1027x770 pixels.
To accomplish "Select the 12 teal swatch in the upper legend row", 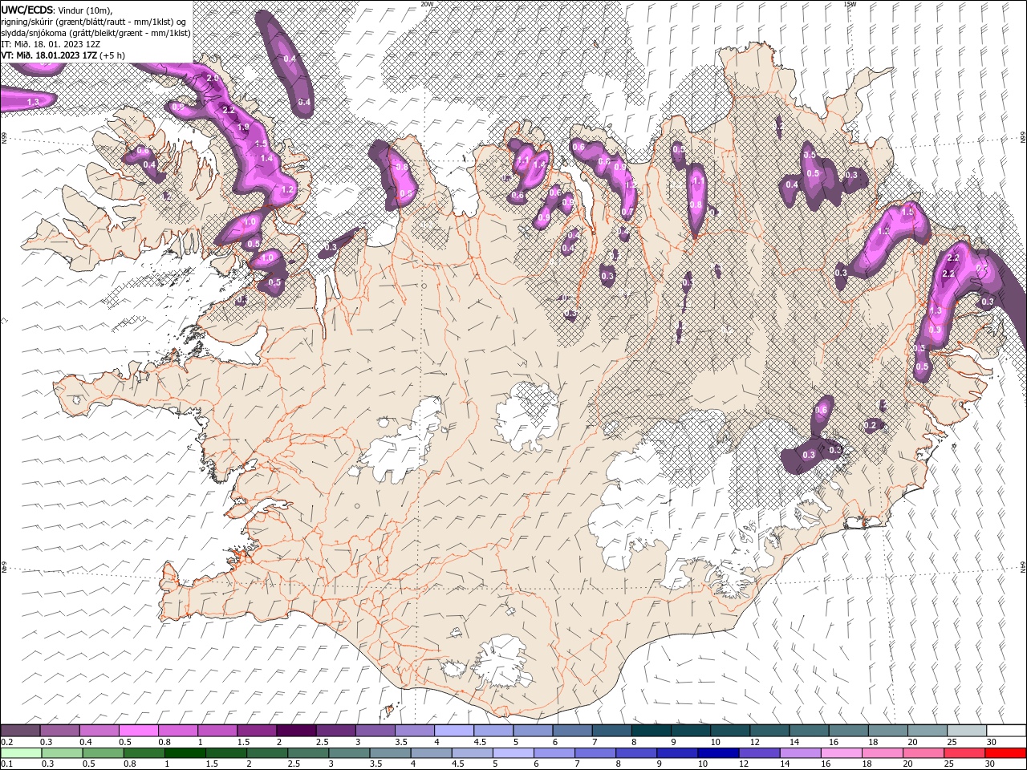I will click(769, 731).
